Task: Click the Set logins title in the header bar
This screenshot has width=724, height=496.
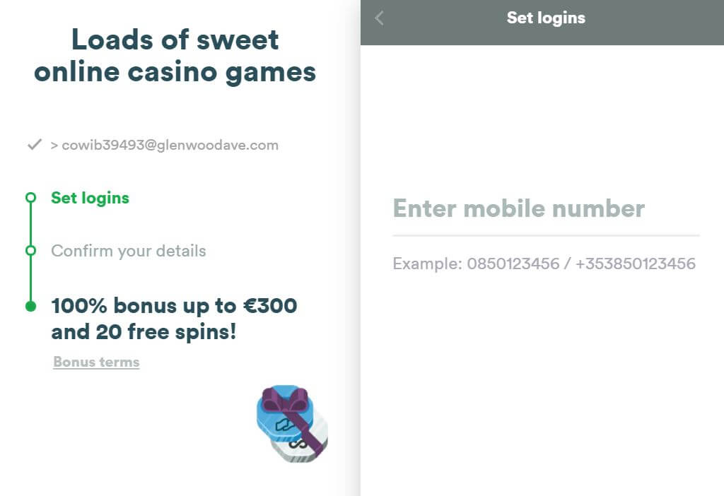Action: [546, 18]
